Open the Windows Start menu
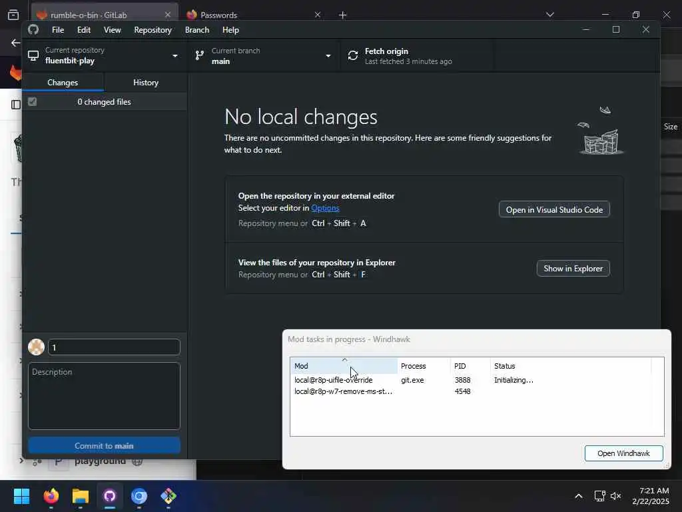Screen dimensions: 682x512 [21, 495]
